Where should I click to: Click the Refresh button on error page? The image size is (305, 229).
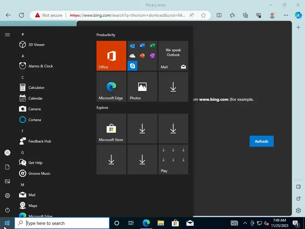point(262,141)
